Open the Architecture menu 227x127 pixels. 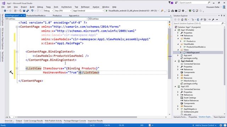(x=66, y=7)
